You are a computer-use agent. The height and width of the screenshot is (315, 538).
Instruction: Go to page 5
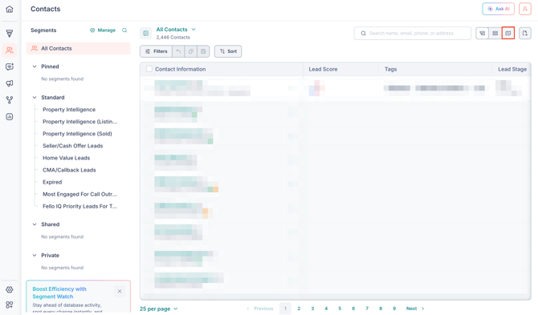(340, 309)
